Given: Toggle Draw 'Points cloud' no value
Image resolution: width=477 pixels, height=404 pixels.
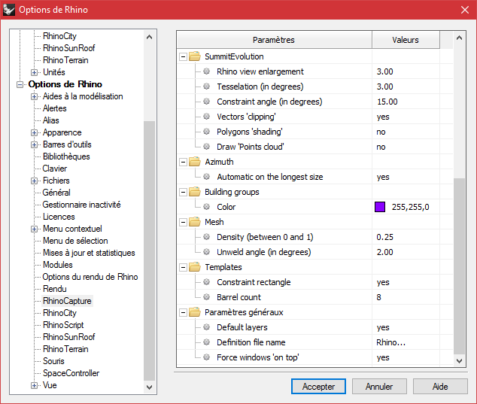Looking at the screenshot, I should tap(381, 147).
